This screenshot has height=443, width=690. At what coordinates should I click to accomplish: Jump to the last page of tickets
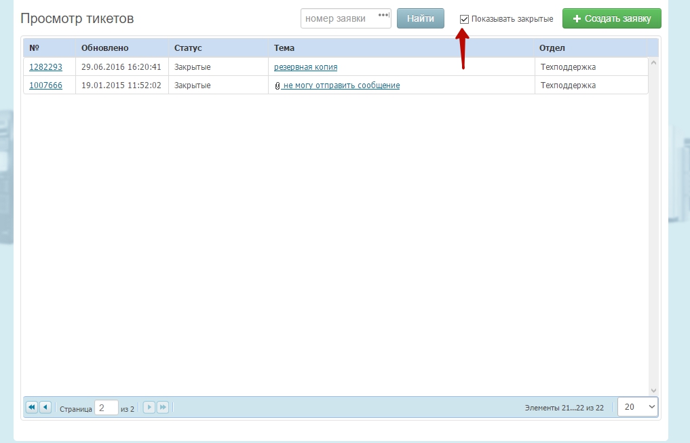[163, 407]
